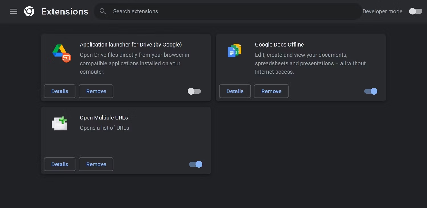Open Details for Open Multiple URLs

point(60,164)
